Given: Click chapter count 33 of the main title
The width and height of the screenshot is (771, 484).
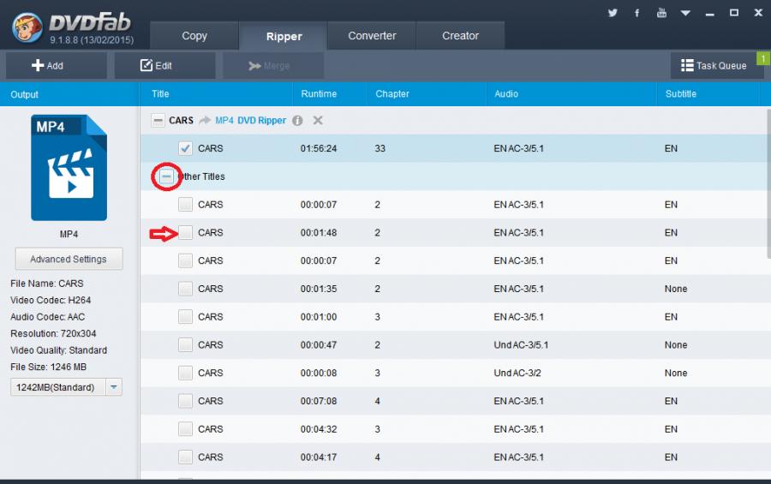Looking at the screenshot, I should pyautogui.click(x=380, y=148).
